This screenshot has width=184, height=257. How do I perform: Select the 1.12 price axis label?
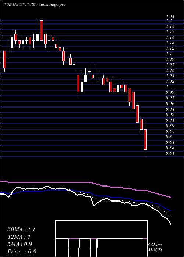pyautogui.click(x=170, y=48)
